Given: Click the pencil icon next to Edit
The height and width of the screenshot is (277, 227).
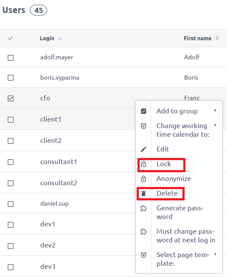Looking at the screenshot, I should pyautogui.click(x=144, y=149).
